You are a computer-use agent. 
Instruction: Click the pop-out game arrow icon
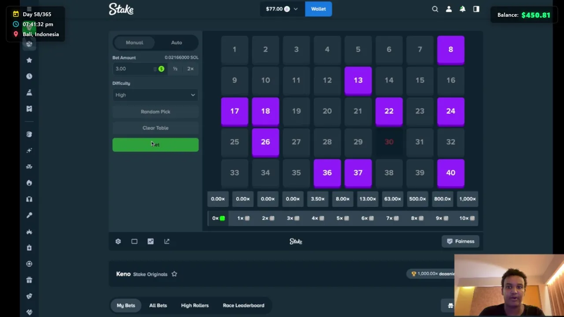(167, 241)
